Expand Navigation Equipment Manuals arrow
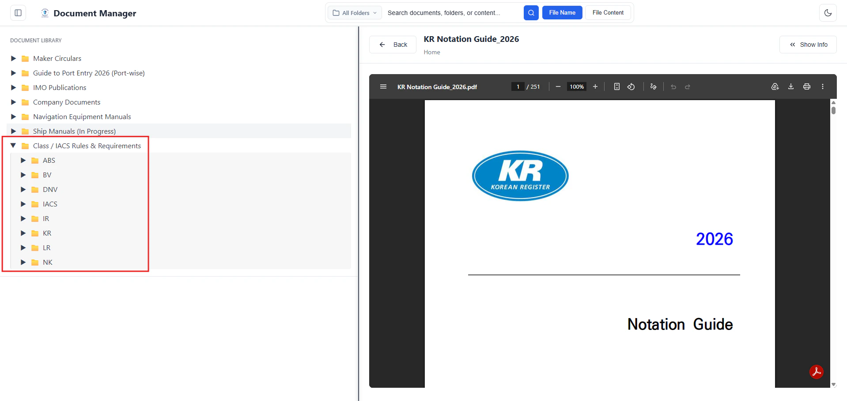Image resolution: width=847 pixels, height=401 pixels. tap(13, 116)
